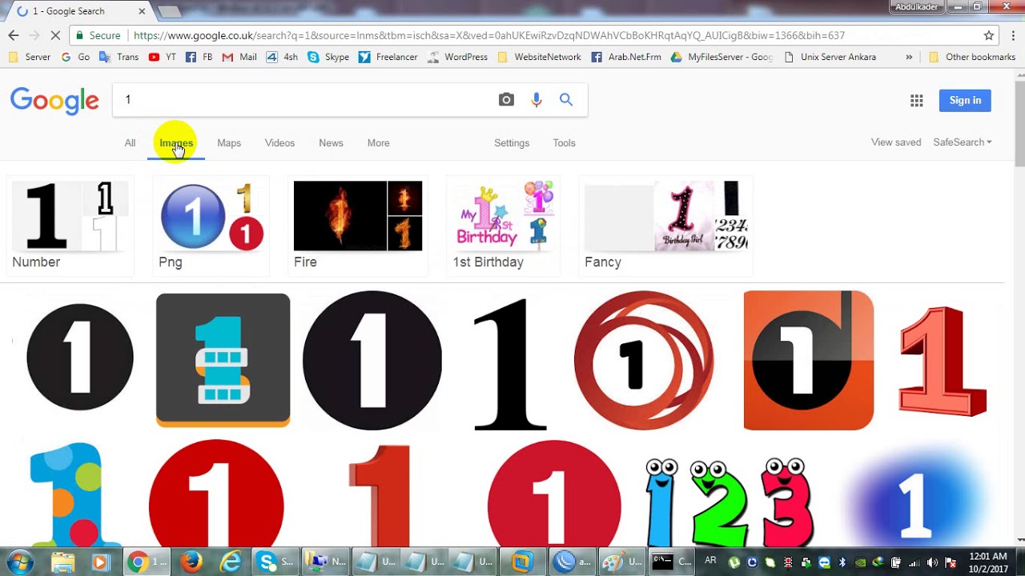Open the Google apps grid
1025x576 pixels.
(x=917, y=101)
